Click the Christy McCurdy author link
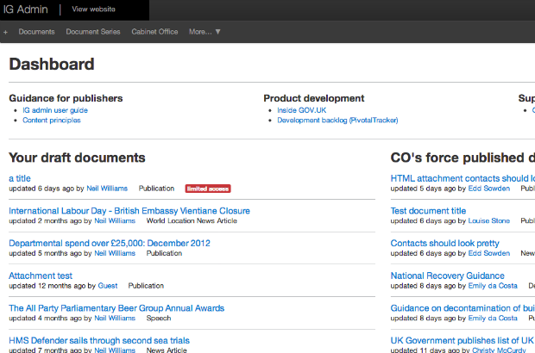The height and width of the screenshot is (353, 535). (499, 350)
